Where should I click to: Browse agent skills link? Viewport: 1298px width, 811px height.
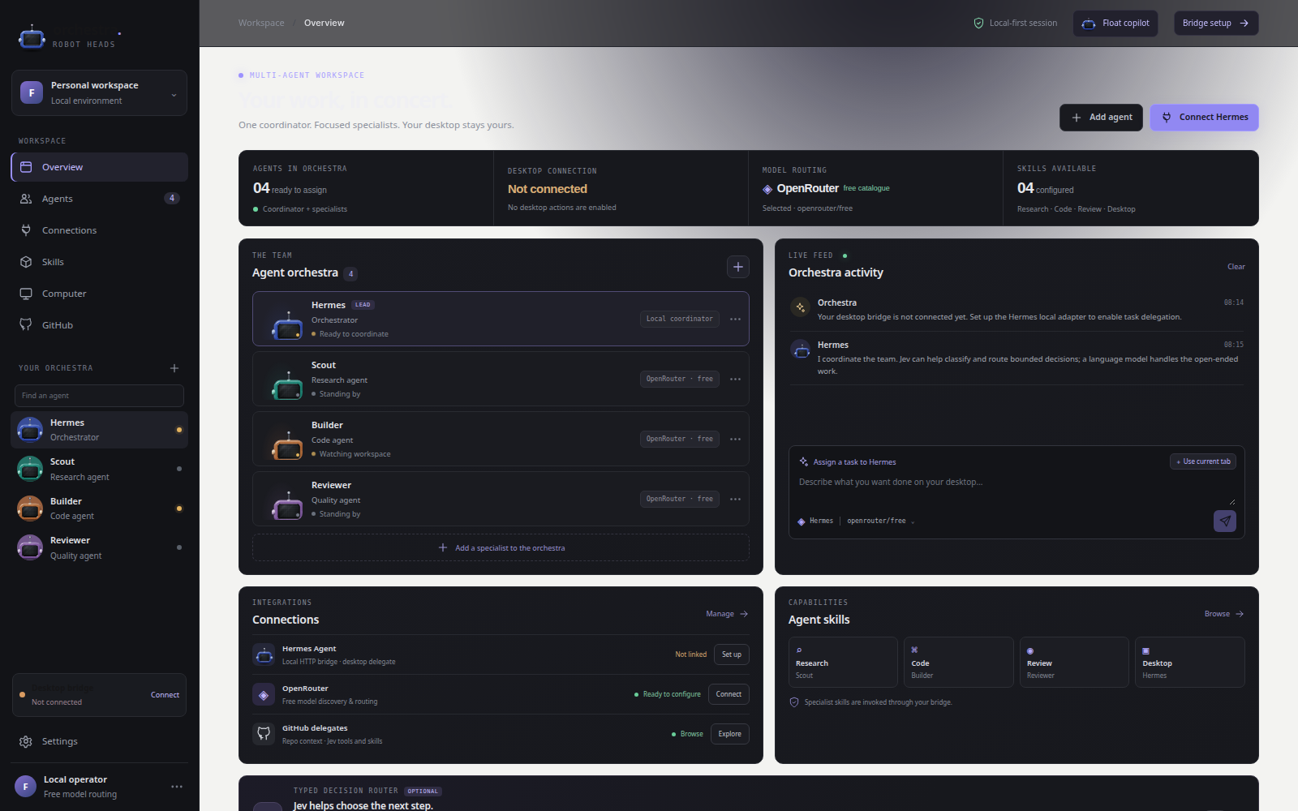[x=1224, y=614]
